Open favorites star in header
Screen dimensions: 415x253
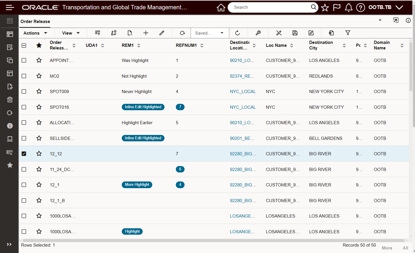(325, 8)
